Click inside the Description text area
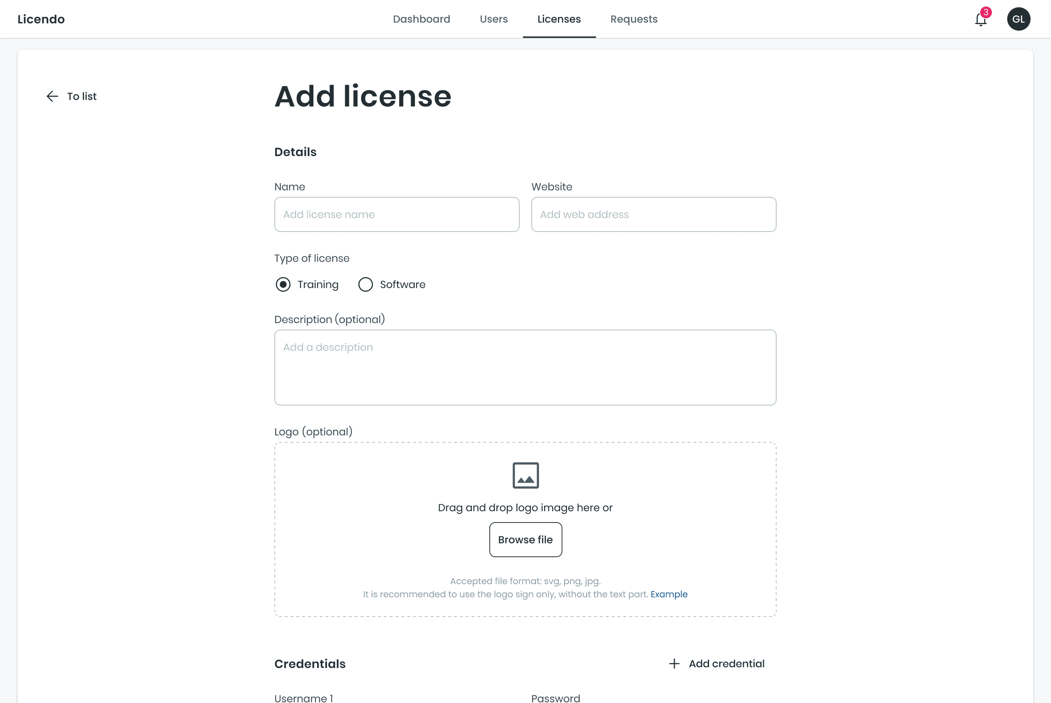Image resolution: width=1051 pixels, height=703 pixels. [525, 367]
